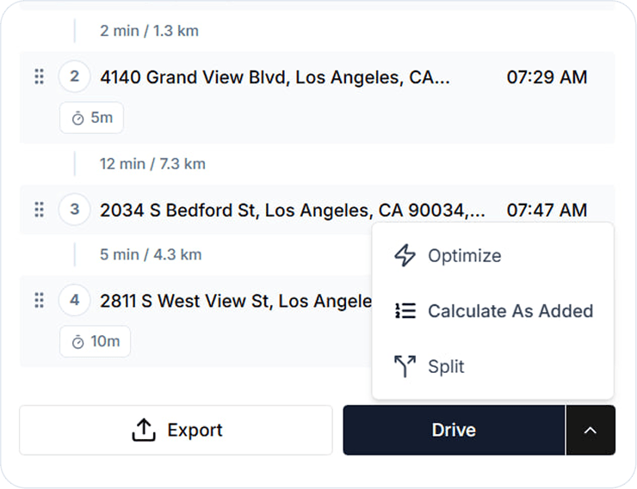Click the Split arrows icon
This screenshot has height=489, width=637.
pos(405,367)
